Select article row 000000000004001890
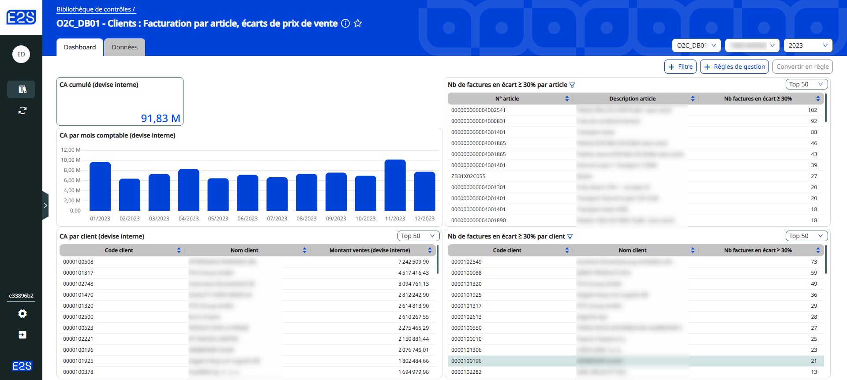This screenshot has height=380, width=847. [x=636, y=220]
